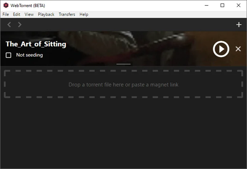The height and width of the screenshot is (169, 247).
Task: Select The_Art_of_Sitting torrent title
Action: click(x=36, y=44)
